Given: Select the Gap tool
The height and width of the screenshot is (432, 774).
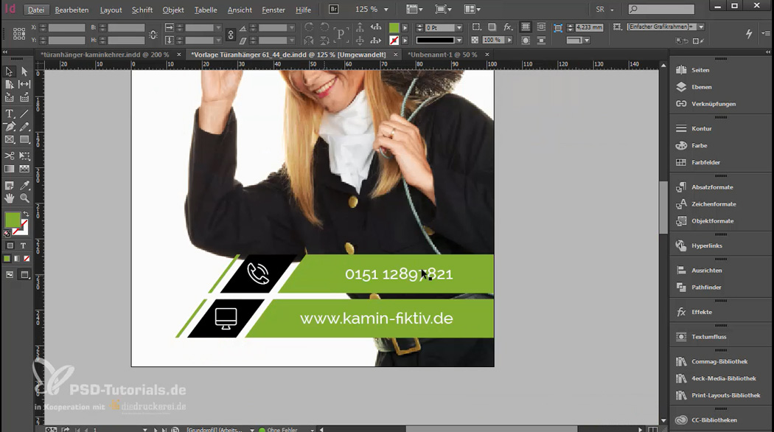Looking at the screenshot, I should click(24, 85).
